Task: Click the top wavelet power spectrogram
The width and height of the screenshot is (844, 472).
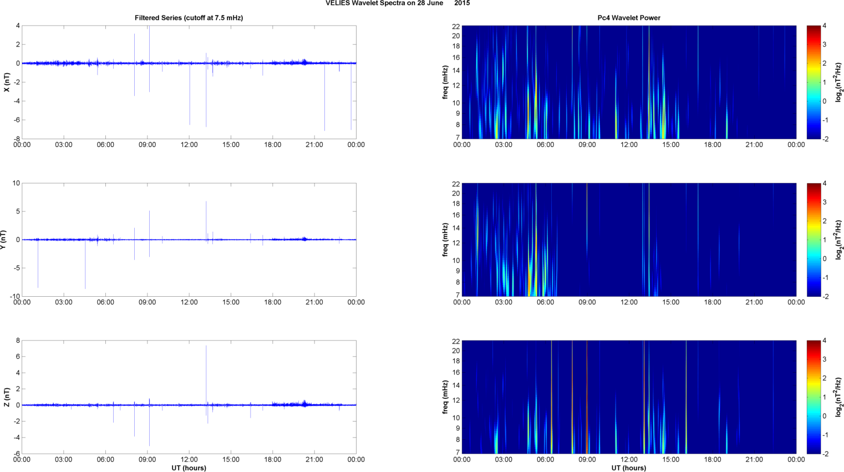Action: (x=628, y=82)
